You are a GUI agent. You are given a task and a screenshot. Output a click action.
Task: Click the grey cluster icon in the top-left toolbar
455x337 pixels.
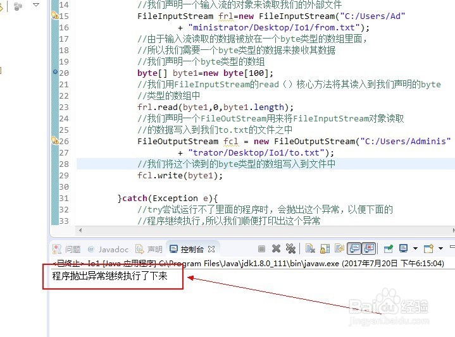pyautogui.click(x=18, y=6)
